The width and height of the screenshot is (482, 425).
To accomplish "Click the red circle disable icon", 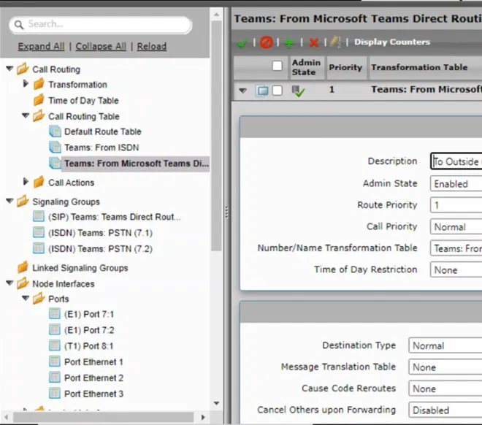I will 266,42.
